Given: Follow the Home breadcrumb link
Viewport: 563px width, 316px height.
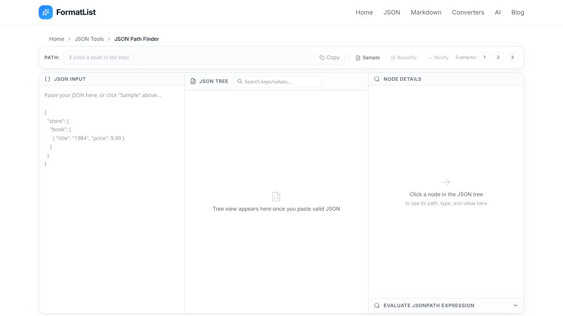Looking at the screenshot, I should (57, 39).
